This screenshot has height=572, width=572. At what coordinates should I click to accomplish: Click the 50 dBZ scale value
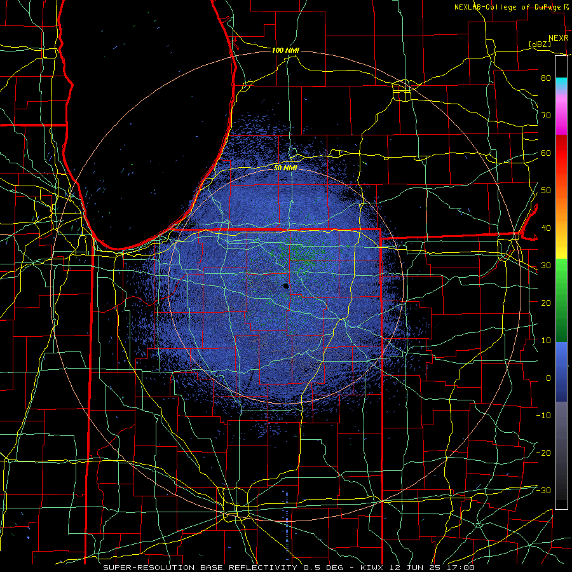click(x=546, y=191)
